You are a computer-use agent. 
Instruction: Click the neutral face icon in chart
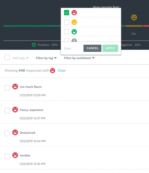134,17
